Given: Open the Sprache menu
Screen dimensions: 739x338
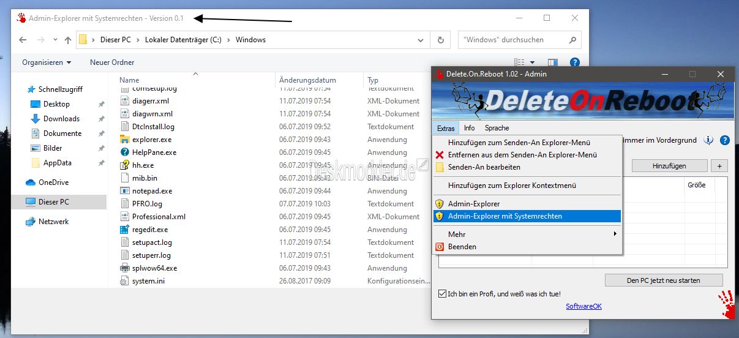Looking at the screenshot, I should [497, 129].
